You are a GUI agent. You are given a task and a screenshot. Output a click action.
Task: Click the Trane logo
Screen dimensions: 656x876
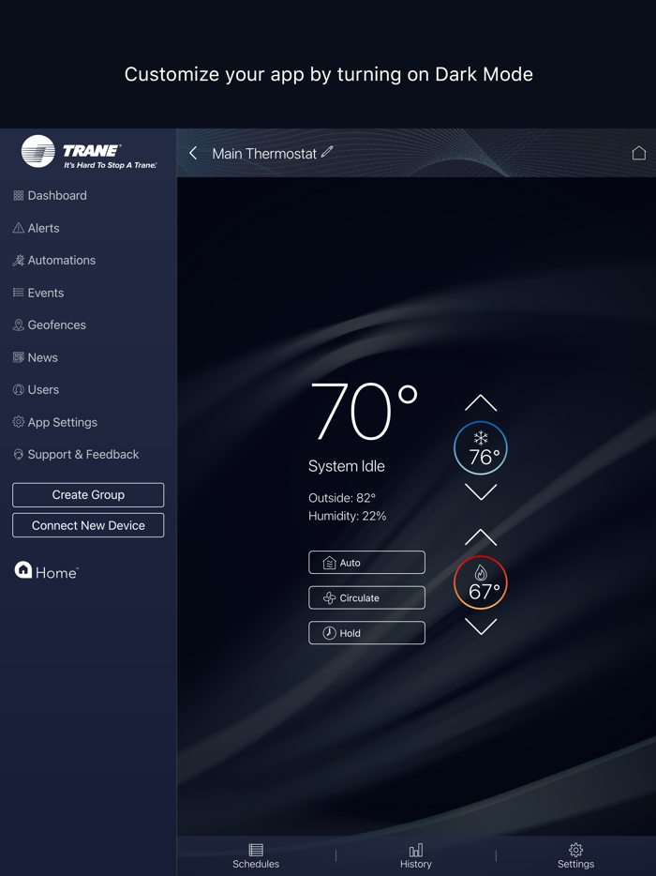[x=89, y=152]
